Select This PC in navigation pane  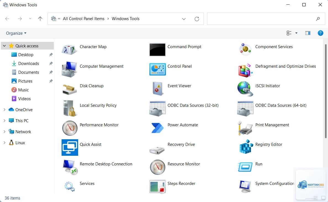[22, 121]
